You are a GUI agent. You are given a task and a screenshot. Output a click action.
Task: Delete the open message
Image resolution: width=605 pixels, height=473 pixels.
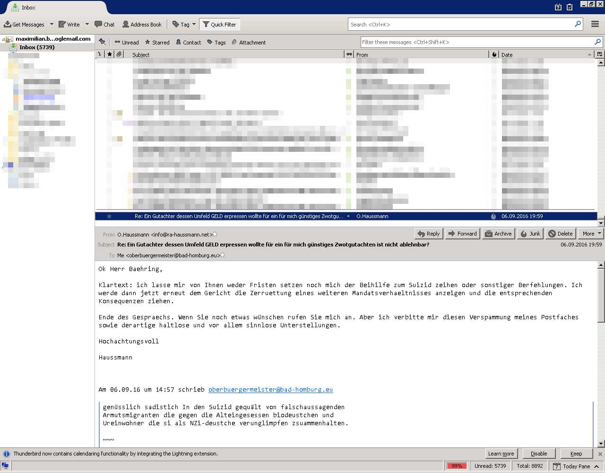(560, 234)
